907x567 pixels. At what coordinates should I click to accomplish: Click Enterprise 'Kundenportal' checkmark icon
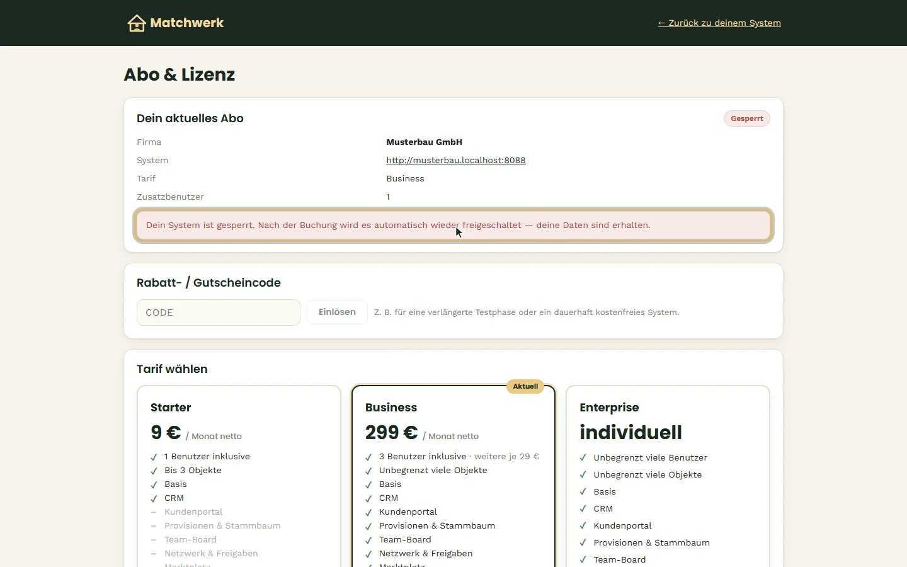[x=583, y=526]
